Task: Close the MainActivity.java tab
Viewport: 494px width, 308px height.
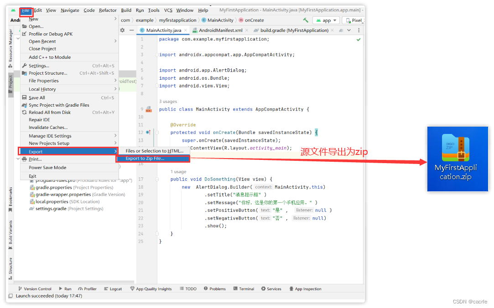Action: click(186, 30)
